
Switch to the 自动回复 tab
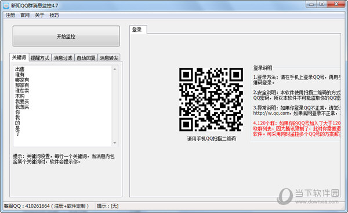coord(86,58)
